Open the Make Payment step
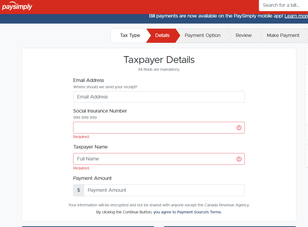 [283, 35]
